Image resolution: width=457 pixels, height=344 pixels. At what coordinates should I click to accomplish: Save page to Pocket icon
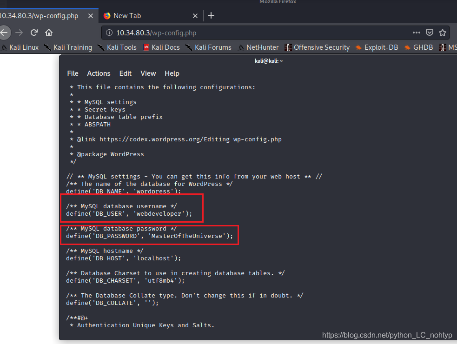click(x=429, y=33)
